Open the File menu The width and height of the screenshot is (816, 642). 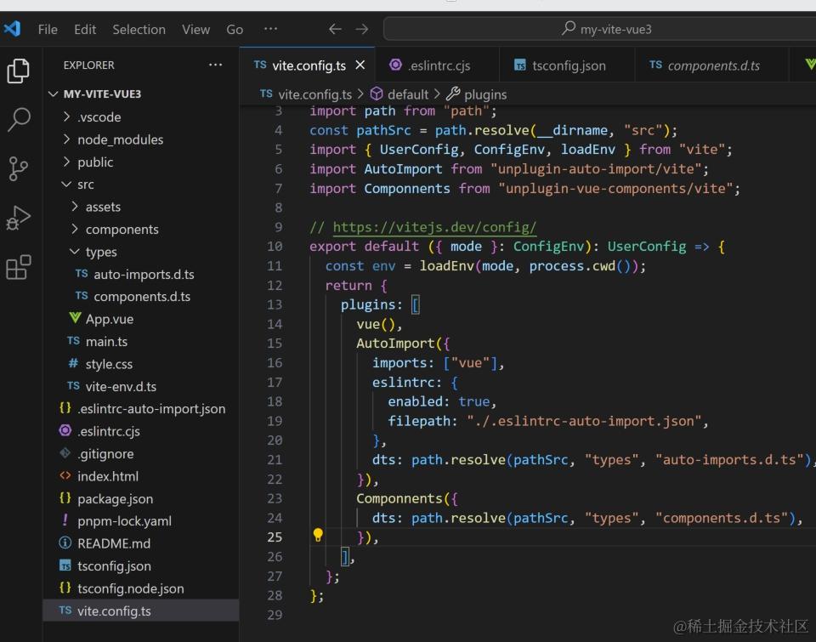click(48, 29)
